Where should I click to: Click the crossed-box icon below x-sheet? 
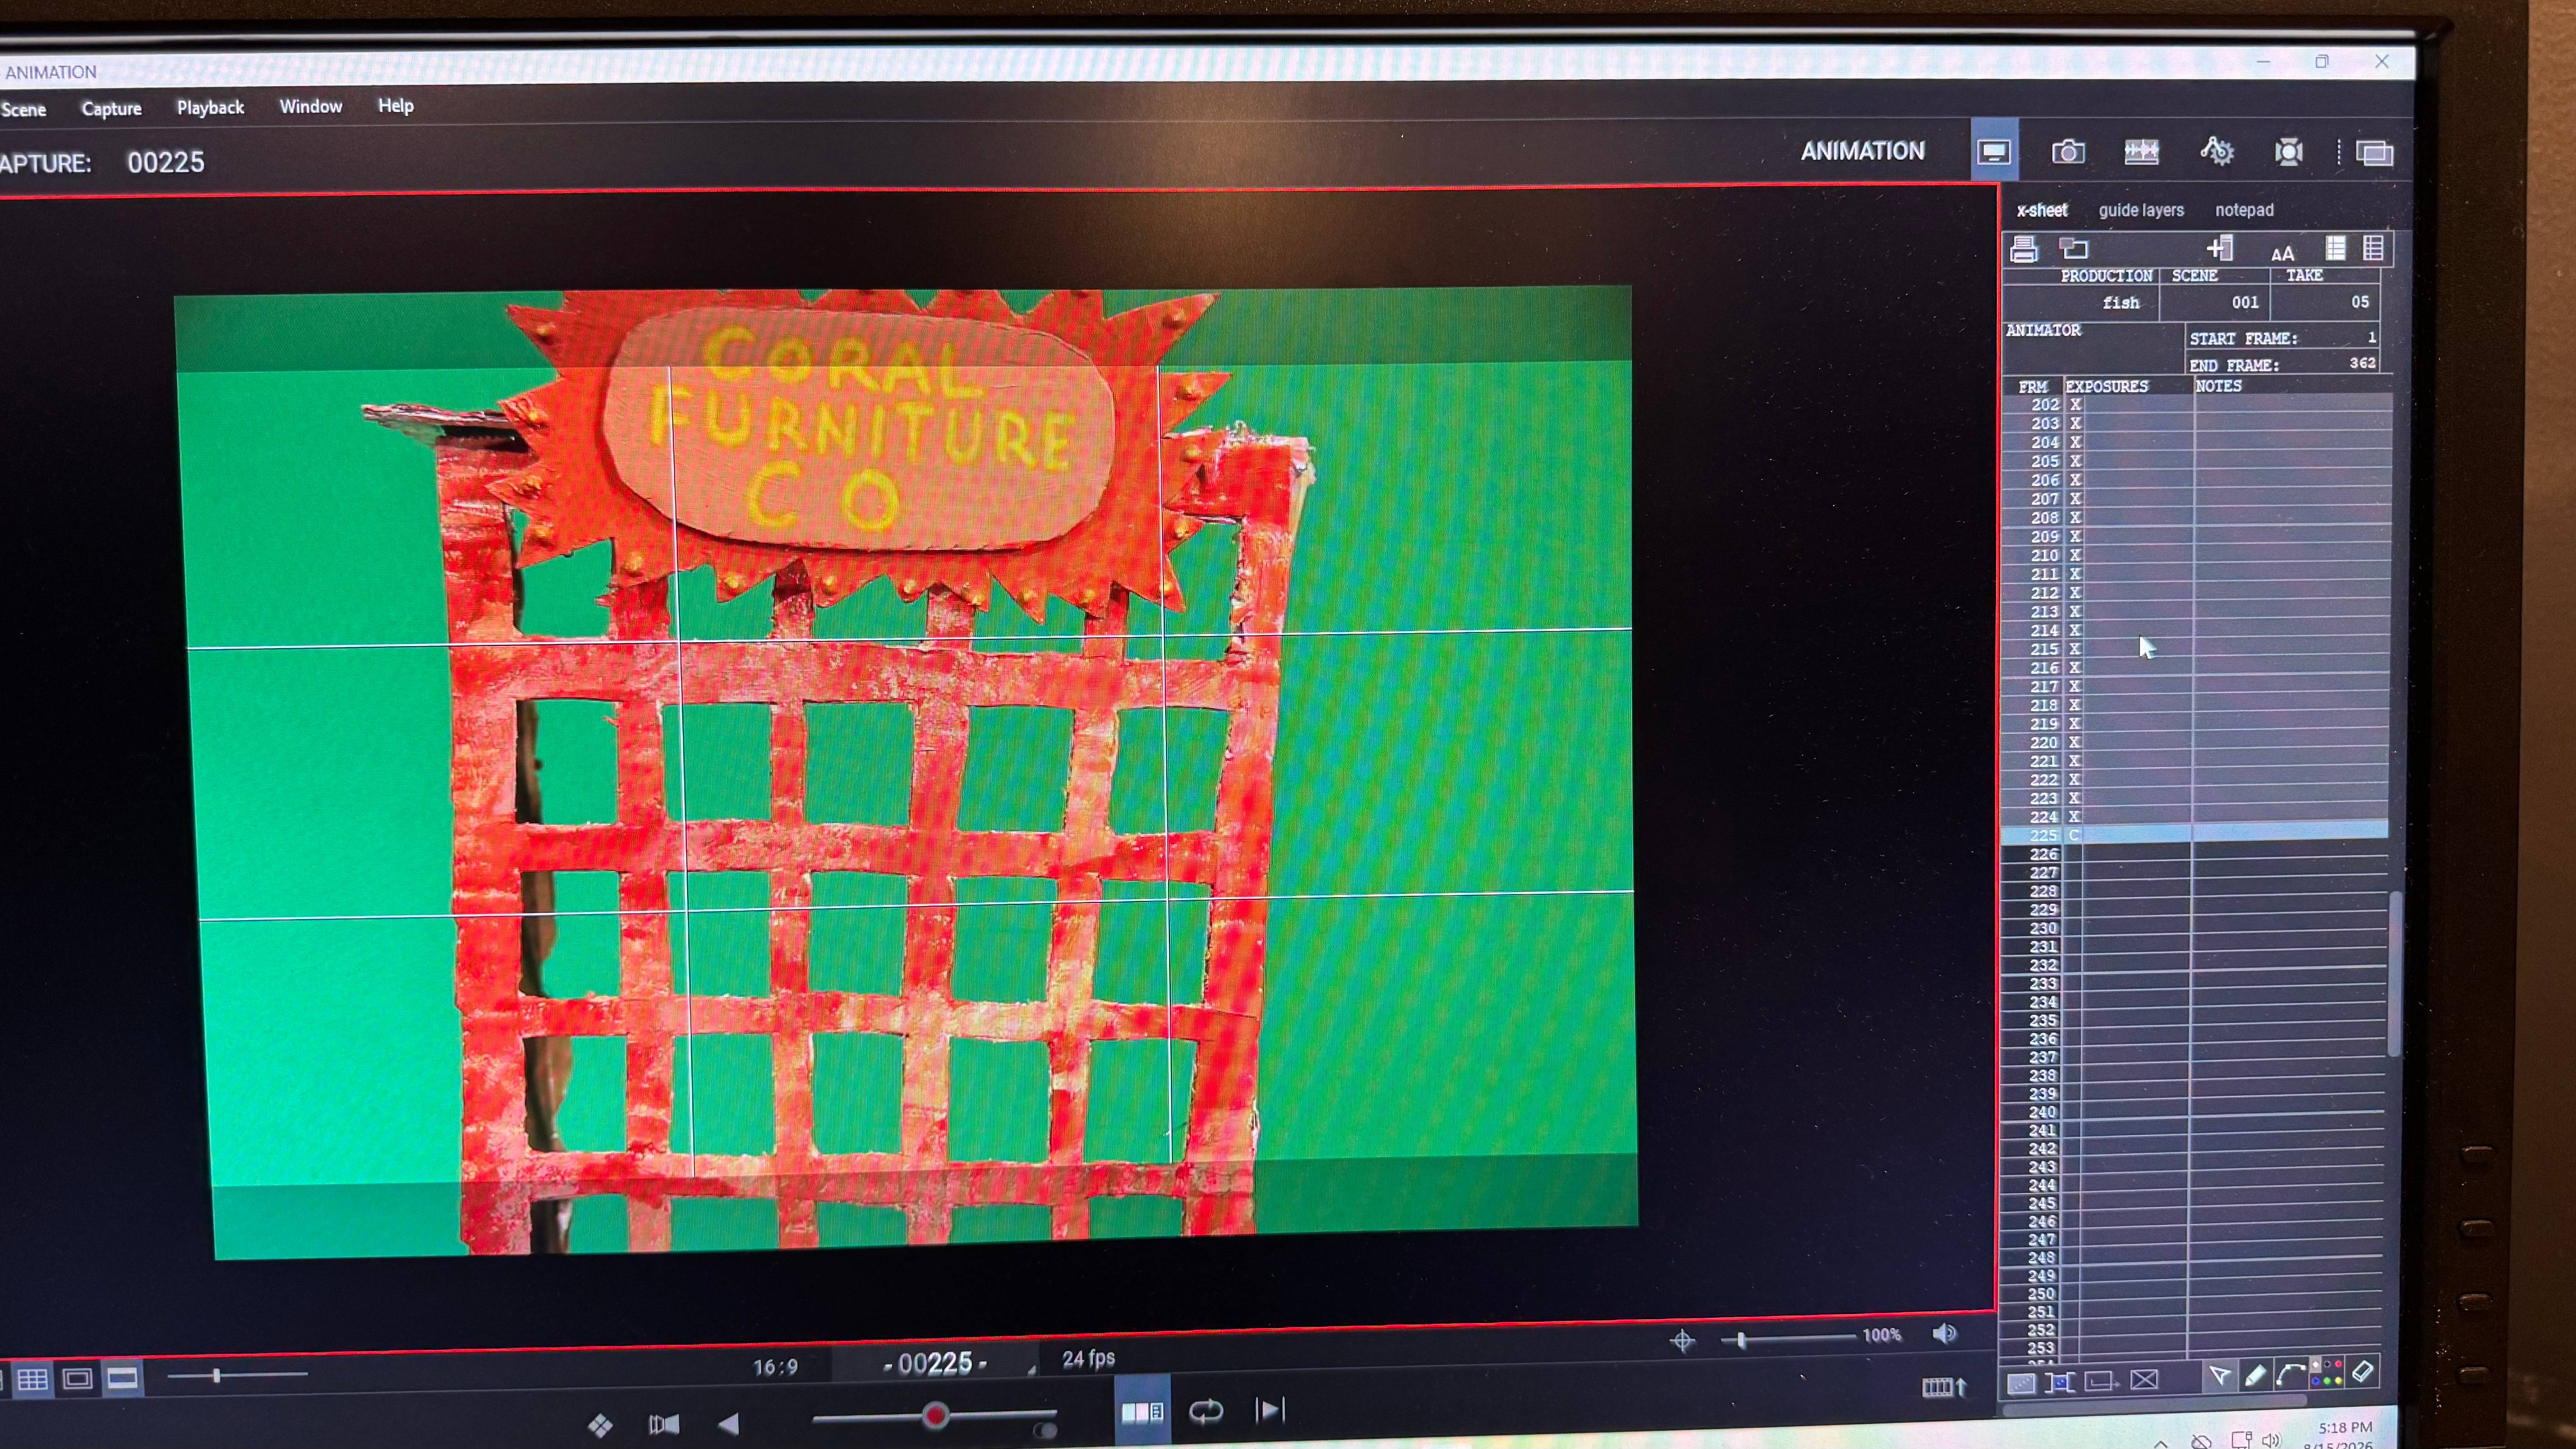click(x=2144, y=1381)
